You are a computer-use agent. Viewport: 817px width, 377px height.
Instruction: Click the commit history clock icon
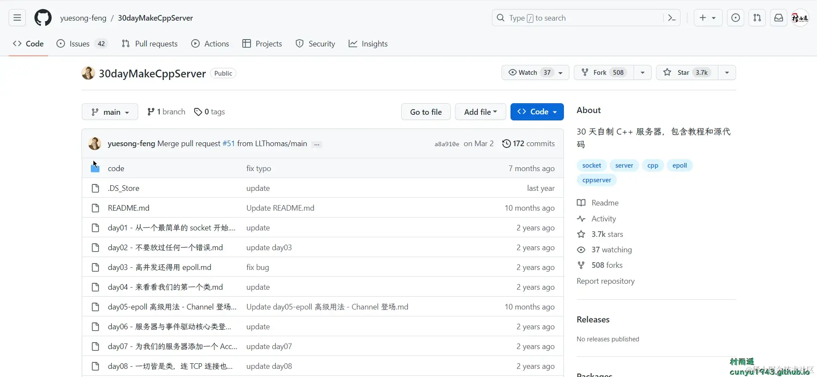507,144
